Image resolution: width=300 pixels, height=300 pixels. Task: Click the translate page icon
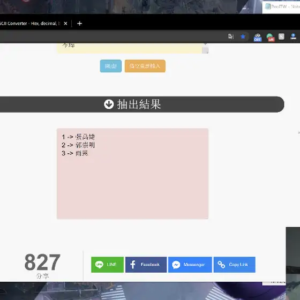point(231,36)
